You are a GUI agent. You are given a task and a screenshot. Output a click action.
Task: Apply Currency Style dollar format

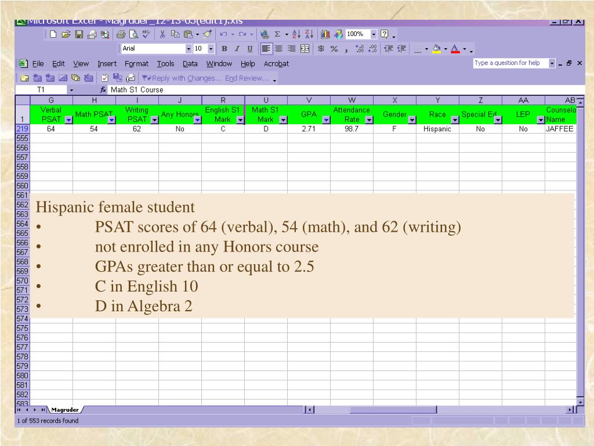pyautogui.click(x=321, y=49)
